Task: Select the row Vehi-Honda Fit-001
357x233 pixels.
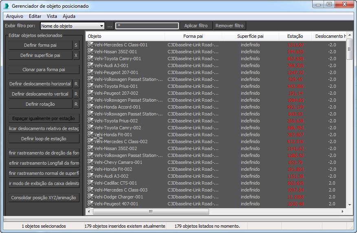Action: point(216,135)
